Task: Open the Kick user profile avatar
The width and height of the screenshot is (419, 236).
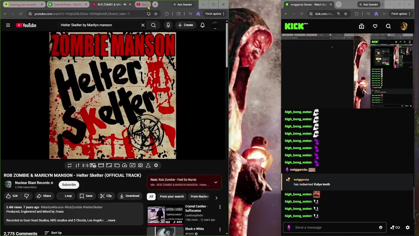Action: pos(404,26)
